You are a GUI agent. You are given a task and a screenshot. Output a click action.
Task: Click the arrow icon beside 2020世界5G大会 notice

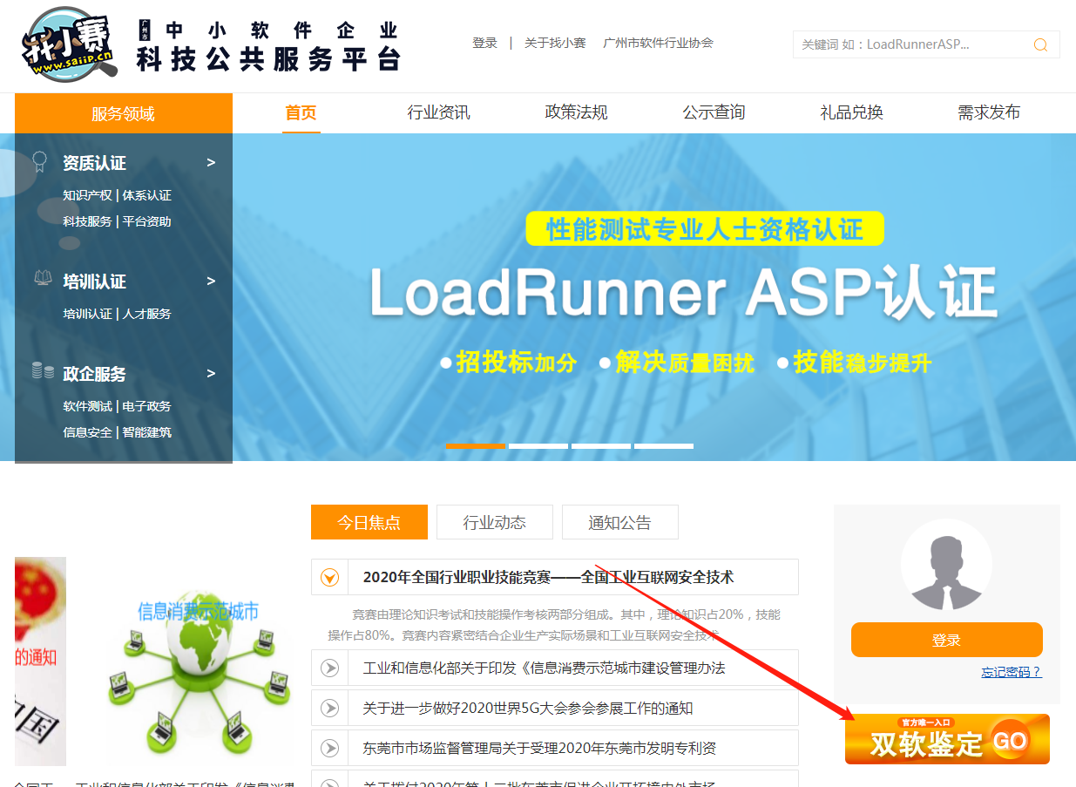point(329,708)
